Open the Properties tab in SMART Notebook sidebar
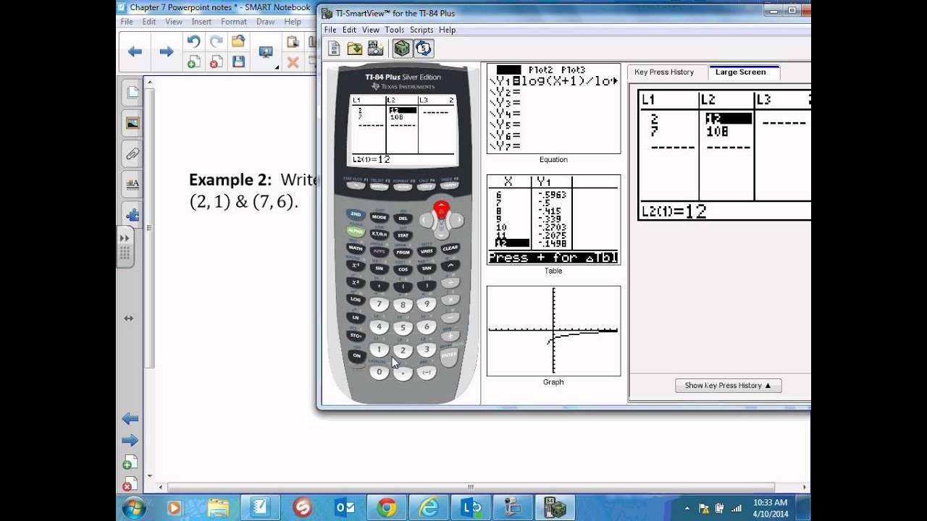Viewport: 927px width, 521px height. pos(133,185)
